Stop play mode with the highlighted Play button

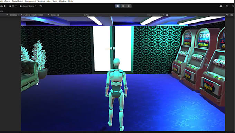[117, 6]
